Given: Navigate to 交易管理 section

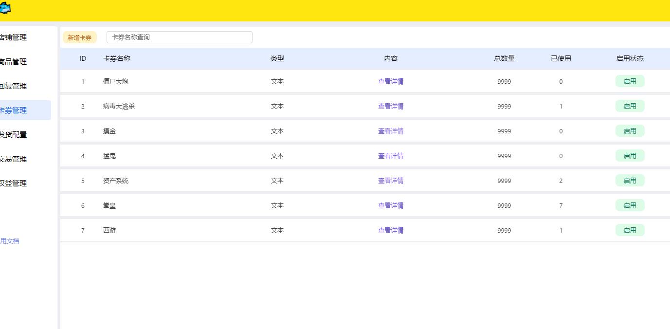Looking at the screenshot, I should click(x=13, y=159).
